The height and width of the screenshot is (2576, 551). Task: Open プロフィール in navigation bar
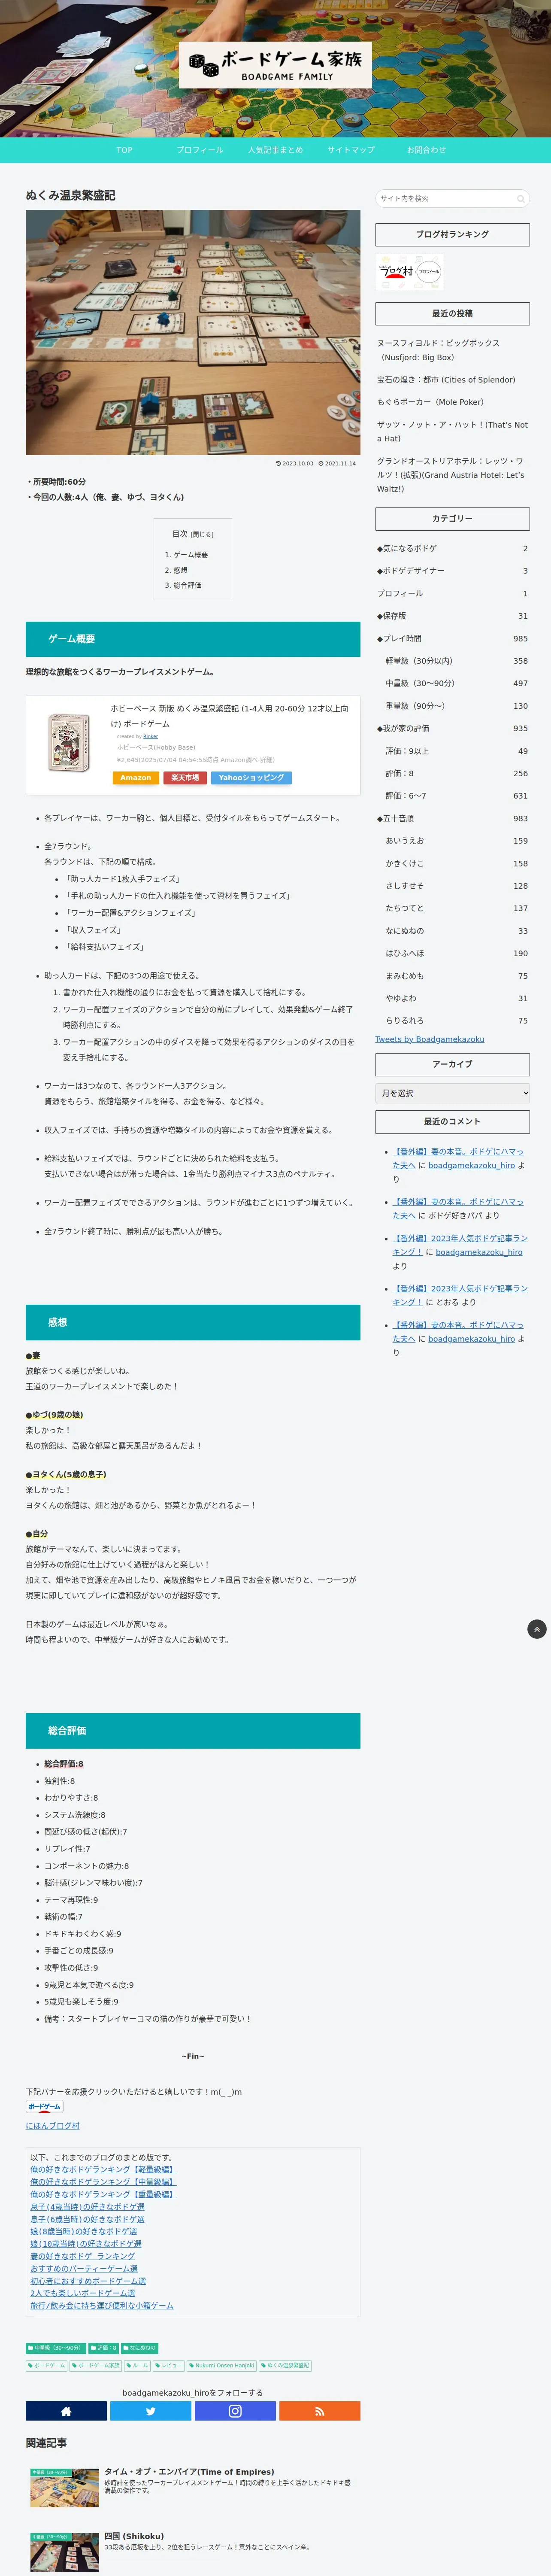point(200,150)
